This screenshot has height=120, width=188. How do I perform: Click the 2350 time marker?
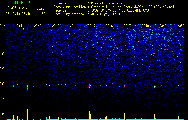[181, 26]
